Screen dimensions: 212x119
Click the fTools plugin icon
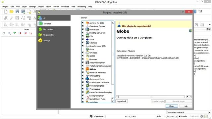[x=87, y=39]
